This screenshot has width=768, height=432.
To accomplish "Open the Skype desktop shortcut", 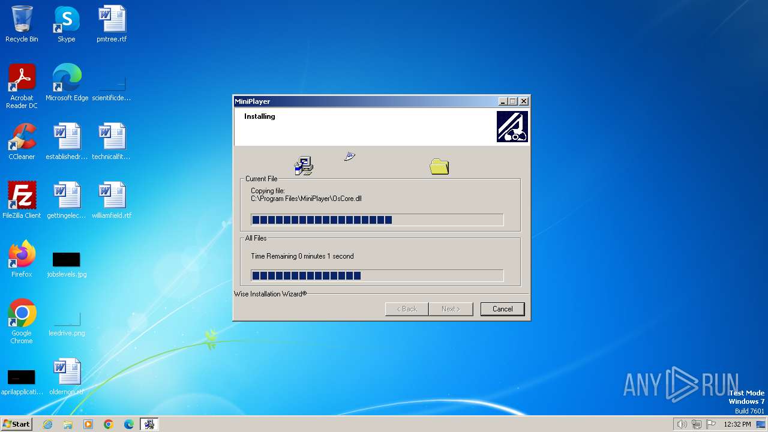I will (67, 24).
